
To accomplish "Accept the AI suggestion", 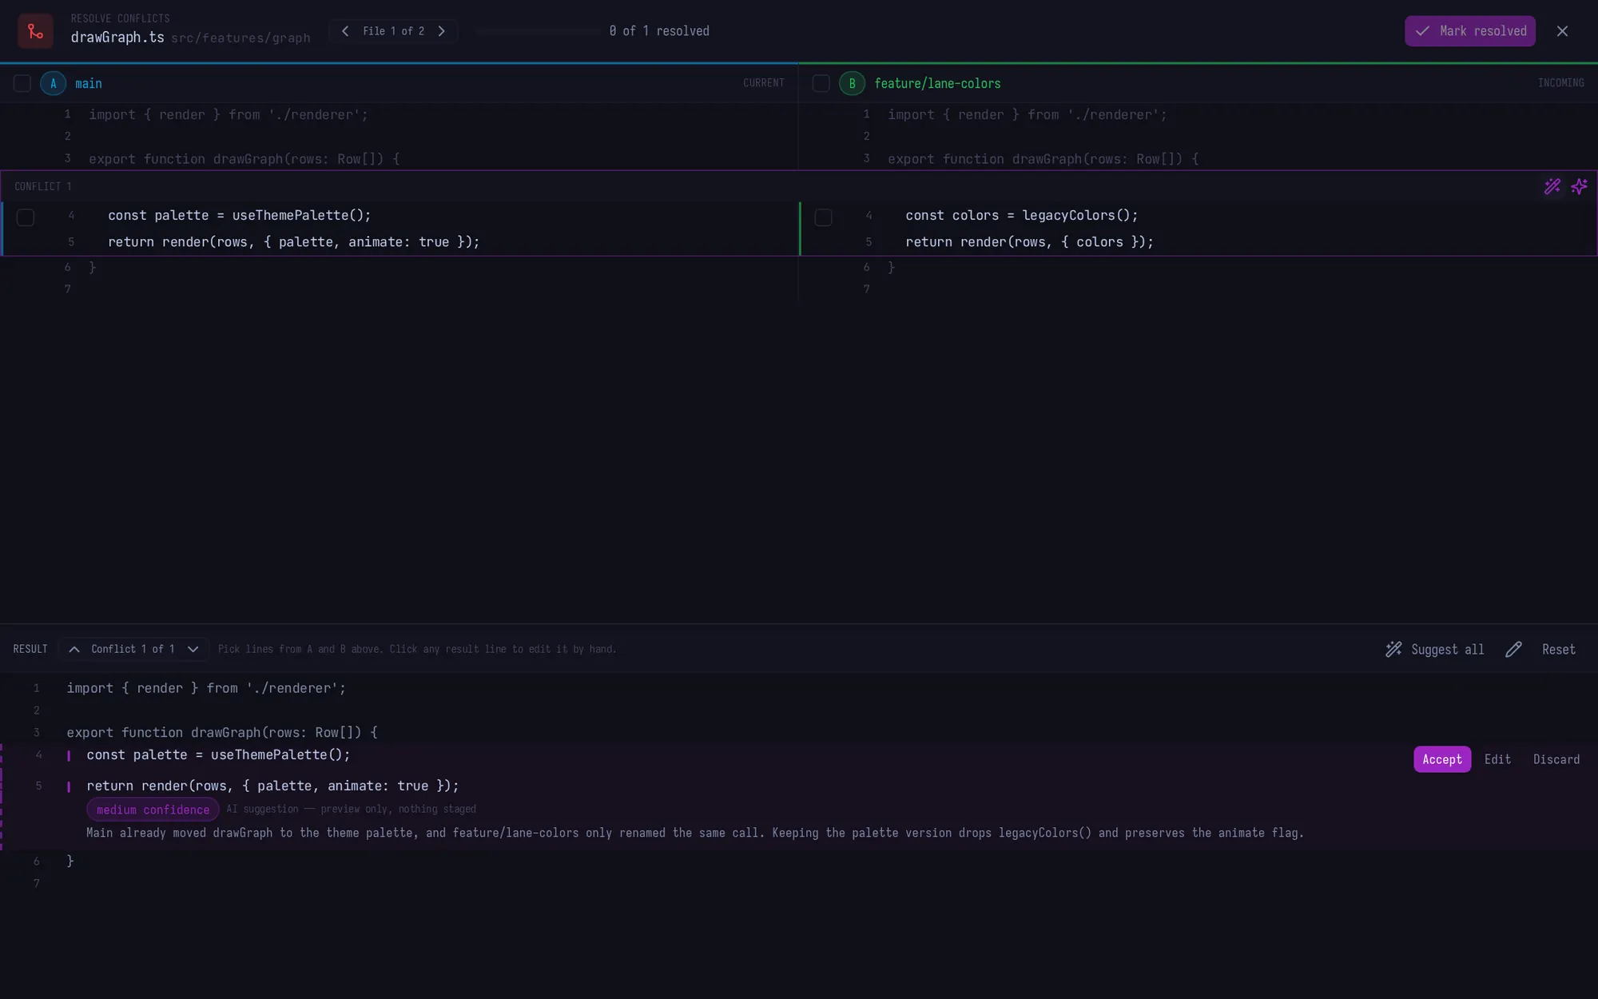I will 1442,759.
